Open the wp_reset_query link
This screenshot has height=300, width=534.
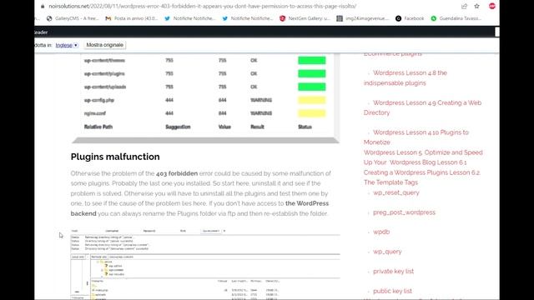point(396,192)
